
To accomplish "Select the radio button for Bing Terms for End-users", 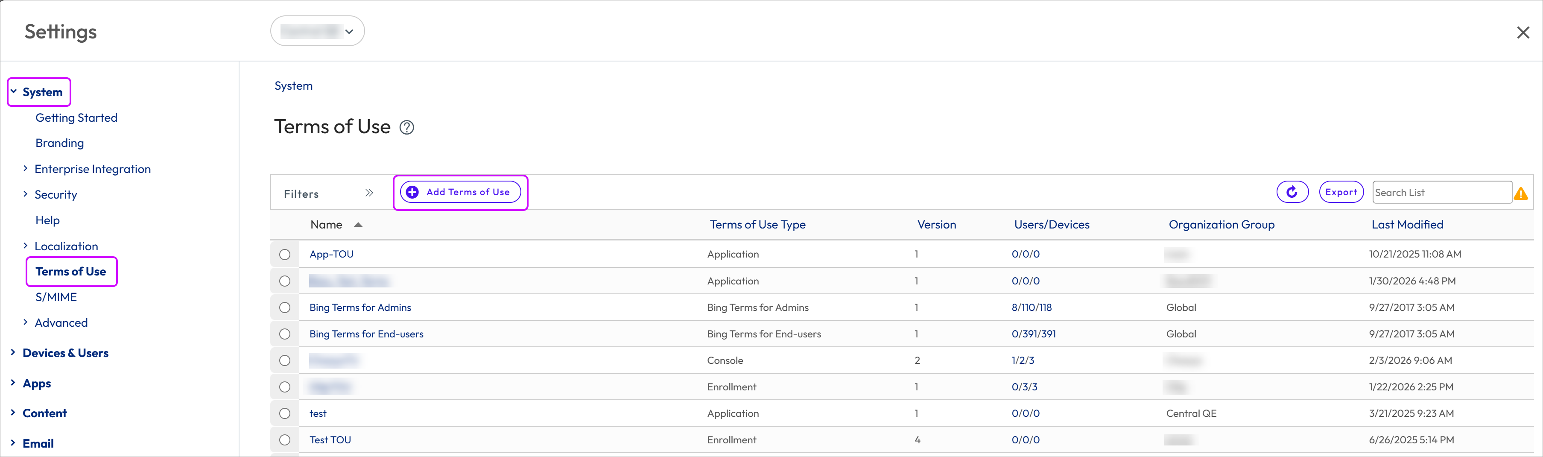I will [284, 334].
